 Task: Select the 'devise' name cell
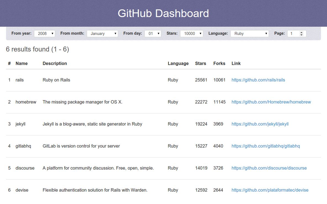coord(22,190)
